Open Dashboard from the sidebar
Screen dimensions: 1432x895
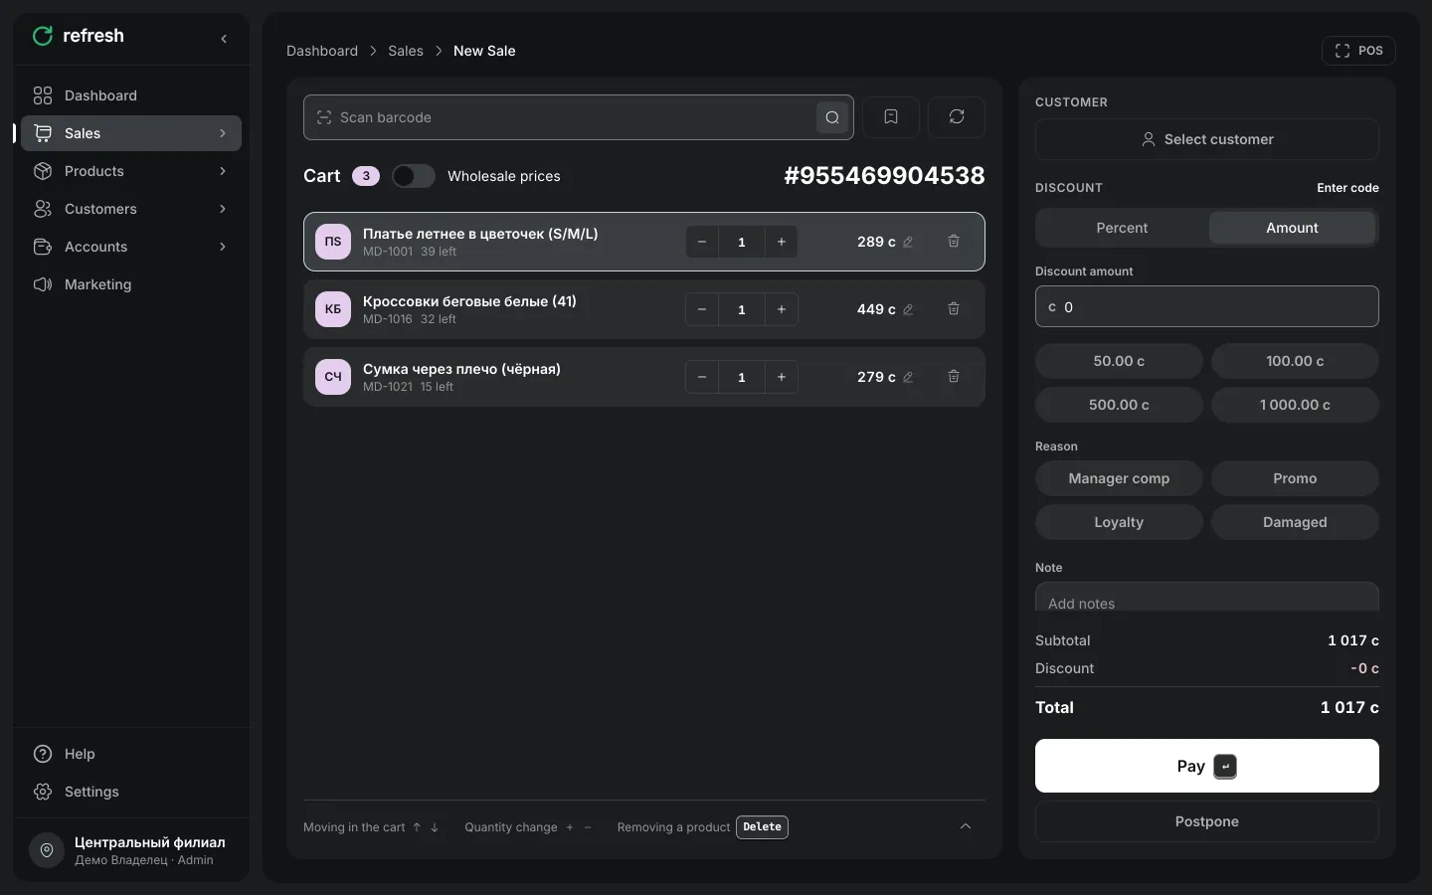(131, 95)
